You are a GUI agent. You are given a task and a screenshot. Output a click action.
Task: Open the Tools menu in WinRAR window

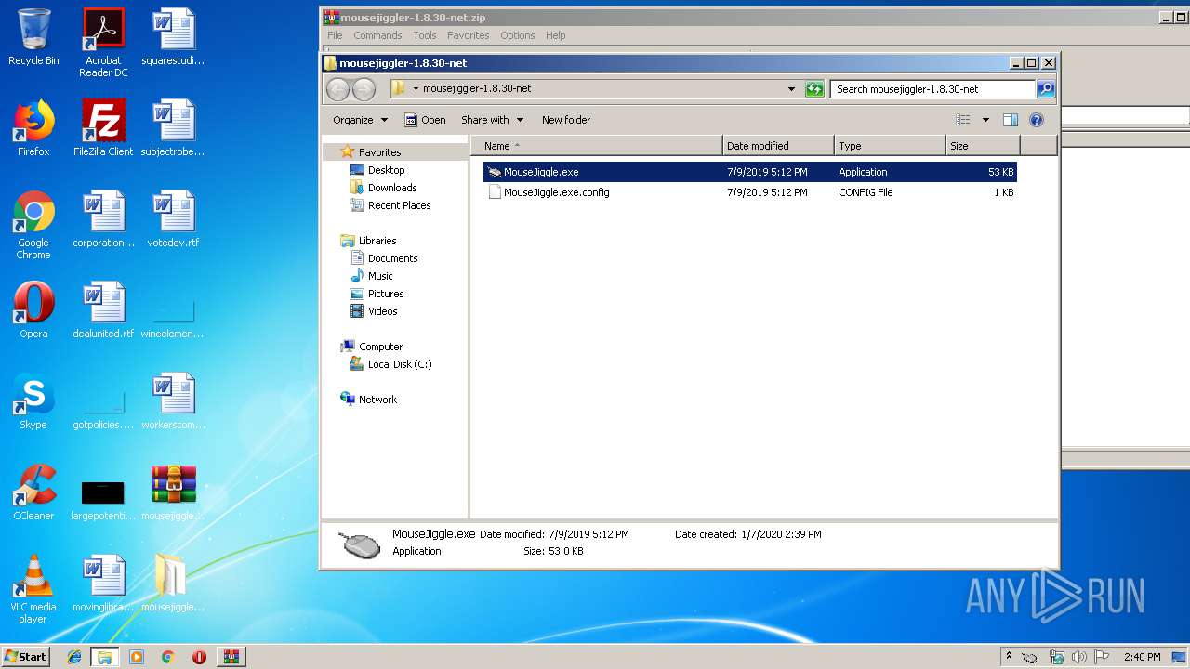[425, 35]
